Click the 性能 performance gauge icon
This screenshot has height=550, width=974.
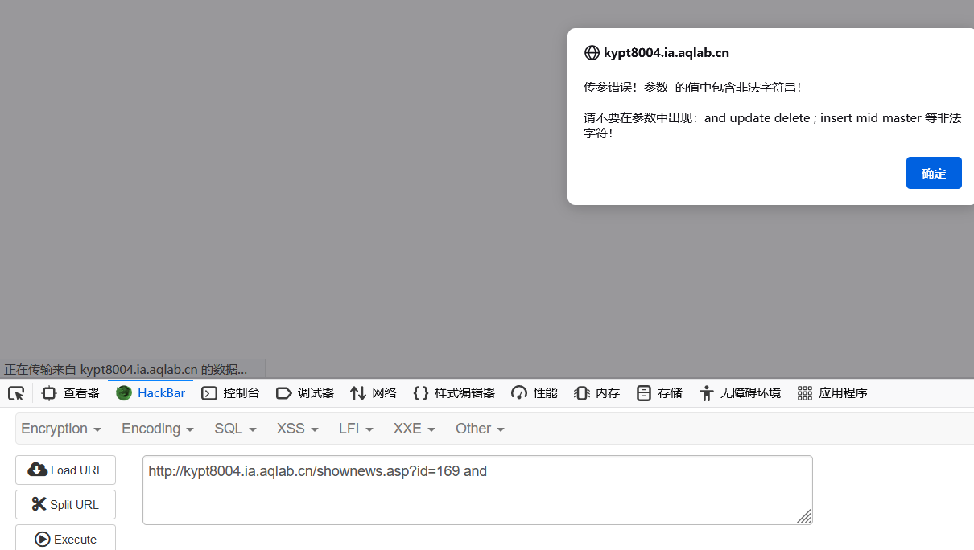click(x=518, y=392)
